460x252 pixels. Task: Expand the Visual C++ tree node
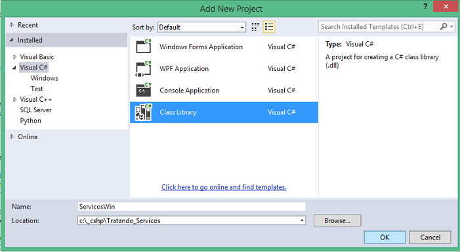point(14,100)
